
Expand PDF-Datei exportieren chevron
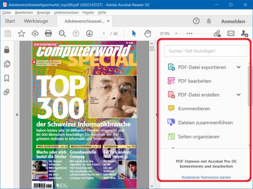[239, 67]
